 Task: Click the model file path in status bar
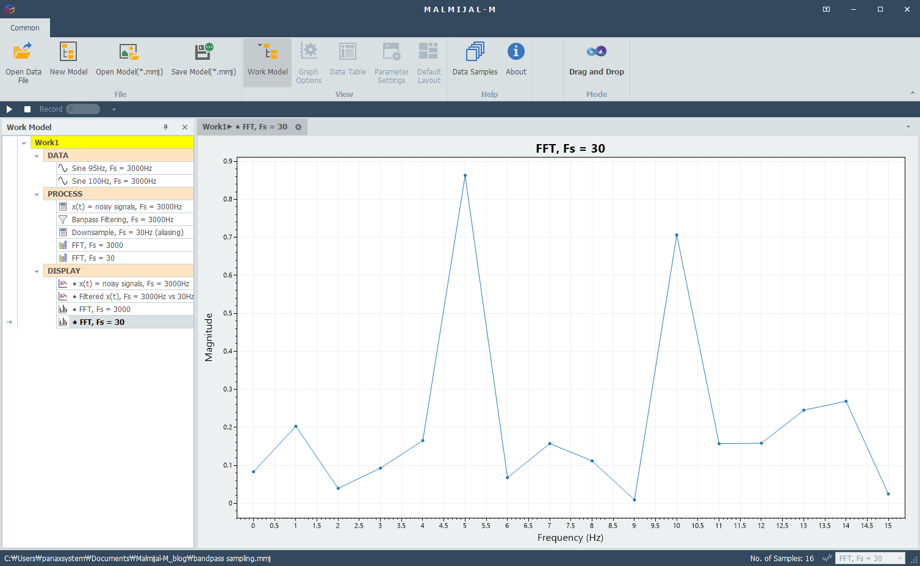[137, 558]
